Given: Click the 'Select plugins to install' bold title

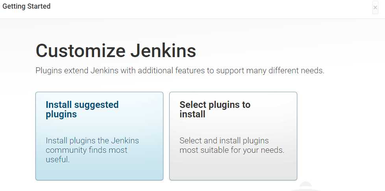Looking at the screenshot, I should pos(215,109).
